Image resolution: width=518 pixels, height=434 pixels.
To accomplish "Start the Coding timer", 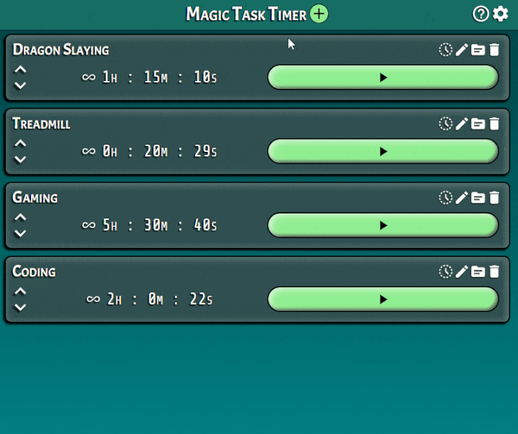I will pyautogui.click(x=383, y=299).
